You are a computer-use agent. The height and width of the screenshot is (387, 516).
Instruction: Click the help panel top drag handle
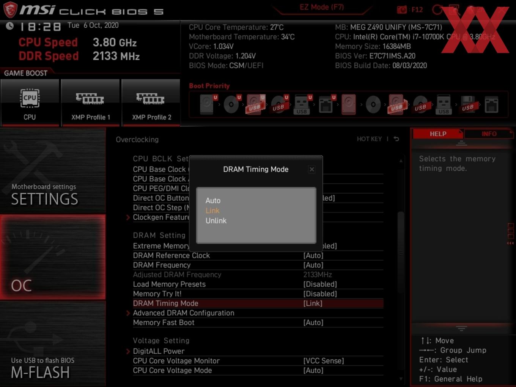pos(461,143)
